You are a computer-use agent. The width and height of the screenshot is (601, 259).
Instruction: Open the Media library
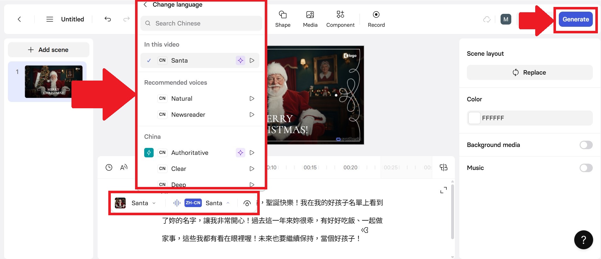pos(310,19)
